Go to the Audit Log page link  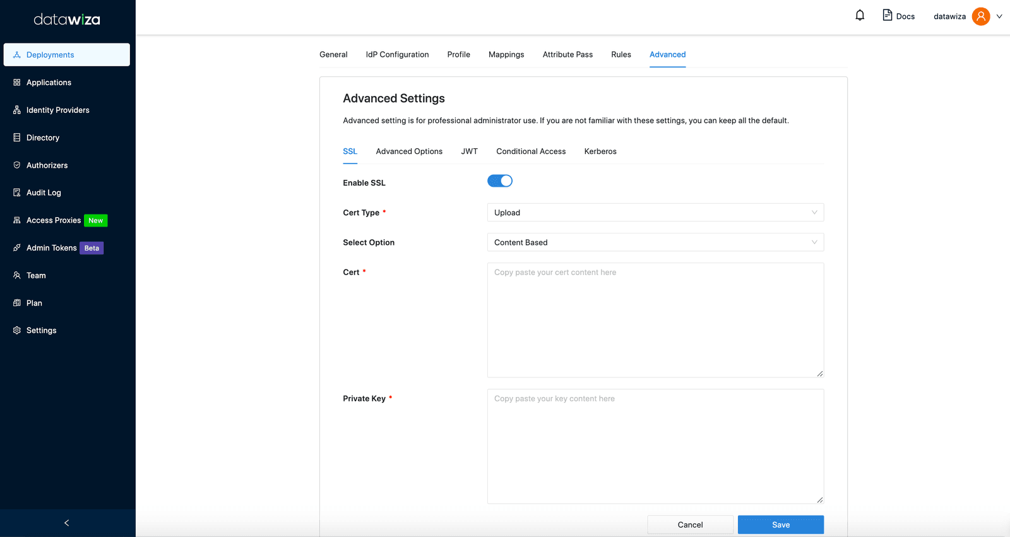44,192
